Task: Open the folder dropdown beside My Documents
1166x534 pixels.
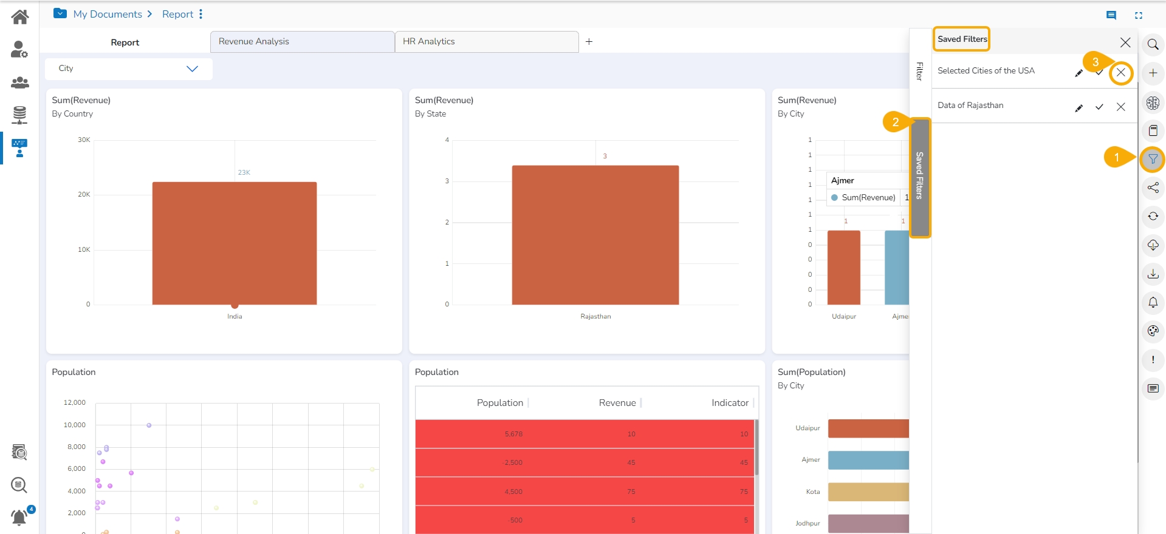Action: pyautogui.click(x=60, y=13)
